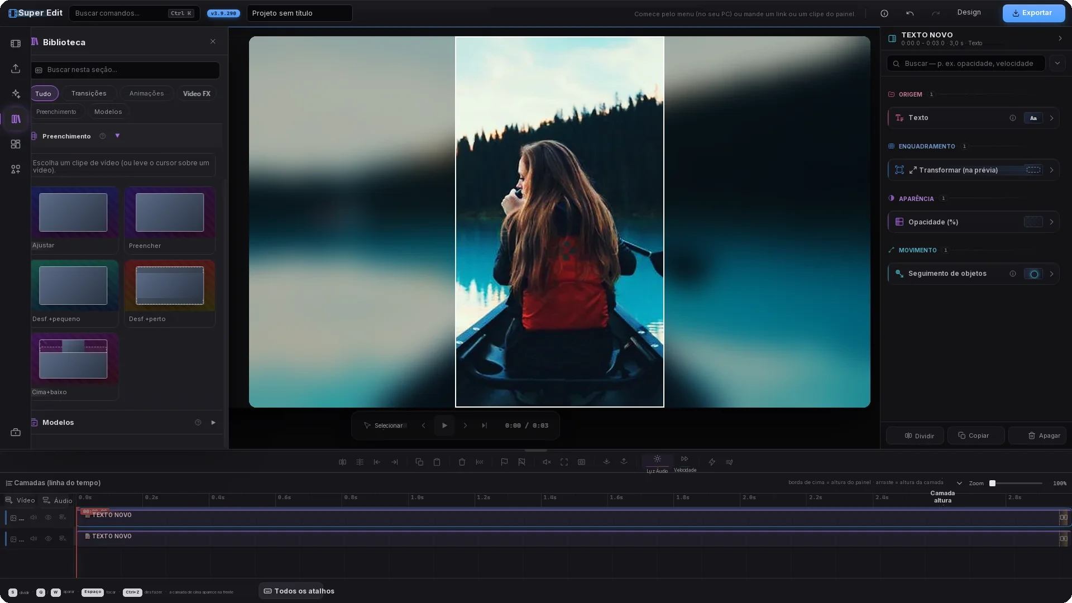Play the preview video
The height and width of the screenshot is (603, 1072).
(444, 426)
